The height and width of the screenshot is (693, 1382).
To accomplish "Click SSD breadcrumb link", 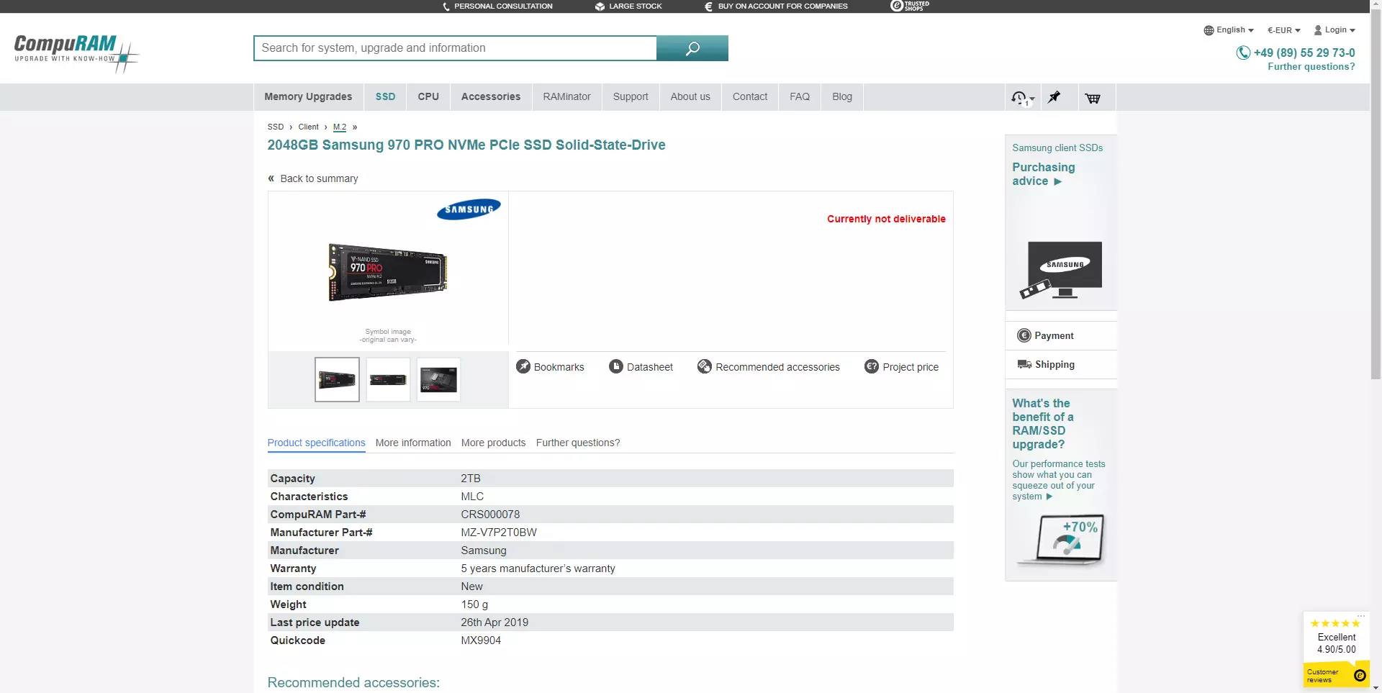I will (276, 127).
